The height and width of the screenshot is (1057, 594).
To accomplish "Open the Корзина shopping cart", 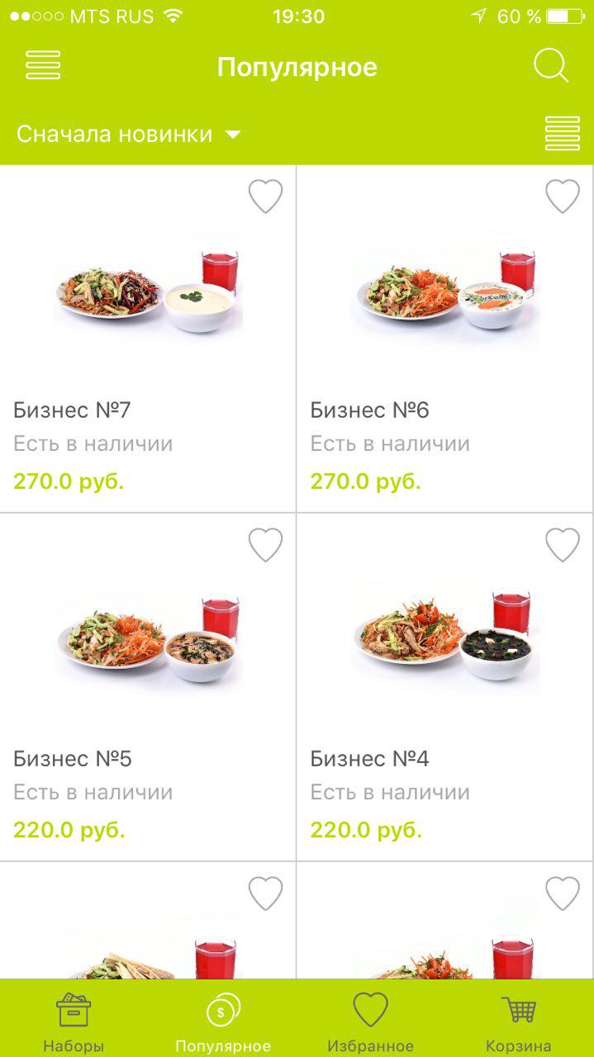I will [519, 1021].
